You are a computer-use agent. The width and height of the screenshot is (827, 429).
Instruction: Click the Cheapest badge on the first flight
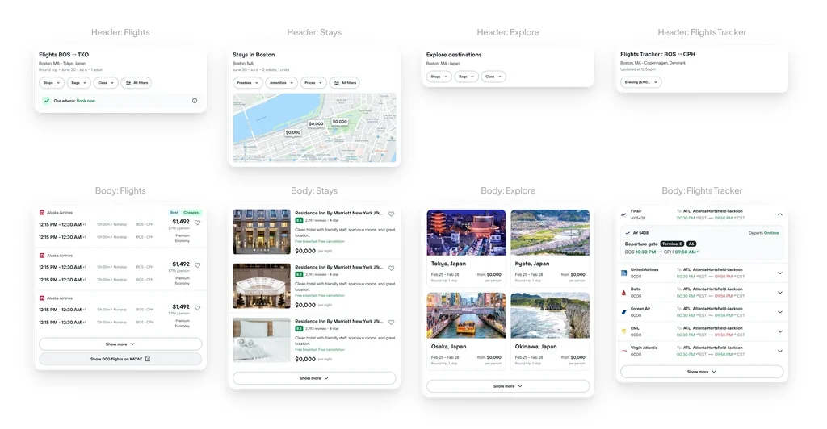click(x=191, y=213)
